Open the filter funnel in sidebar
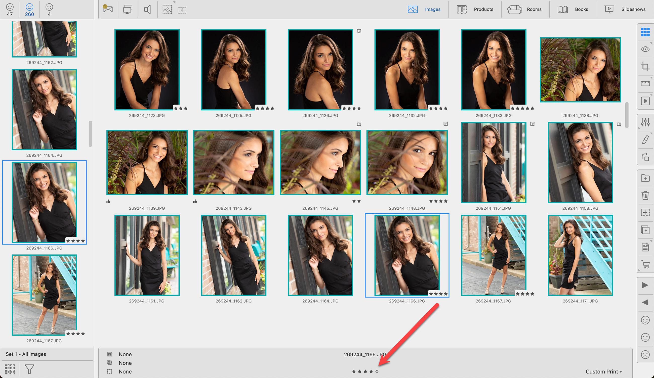654x378 pixels. 29,369
